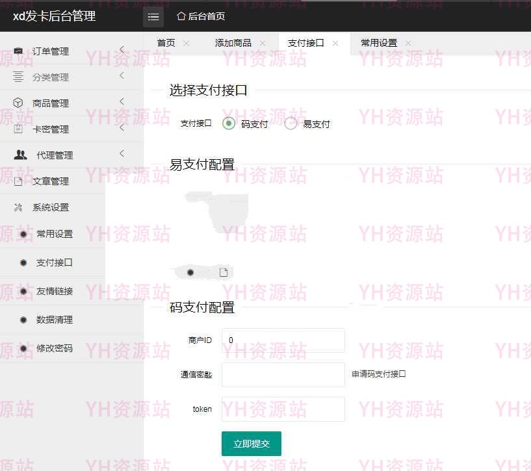This screenshot has width=531, height=471.
Task: Switch to the 添加商品 tab
Action: [x=233, y=43]
